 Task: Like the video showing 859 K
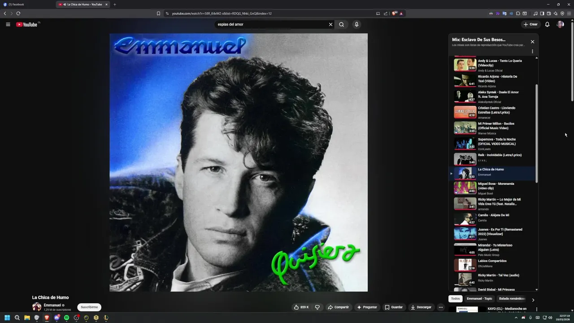[301, 307]
